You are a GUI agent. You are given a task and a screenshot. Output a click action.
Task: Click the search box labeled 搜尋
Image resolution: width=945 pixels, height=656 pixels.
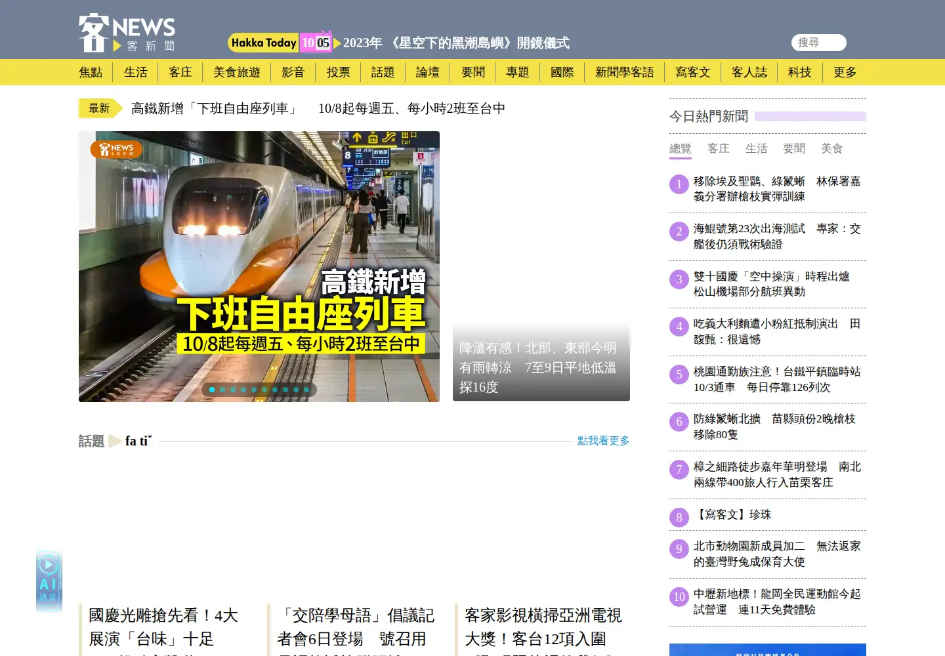pos(818,43)
